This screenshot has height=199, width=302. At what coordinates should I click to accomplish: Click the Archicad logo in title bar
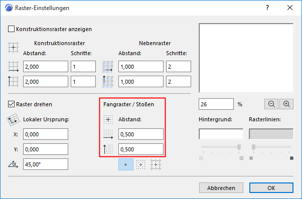9,8
